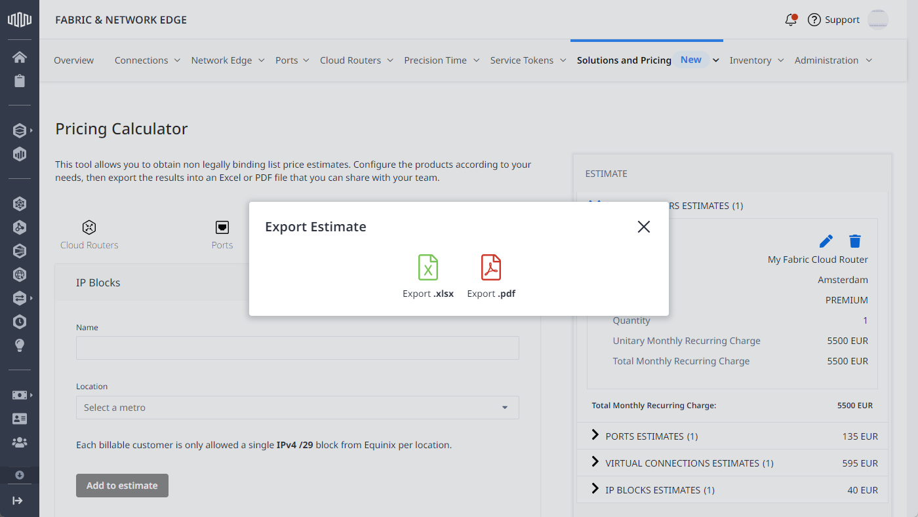This screenshot has width=918, height=517.
Task: Click the 'My Fabric Cloud Router' name value
Action: 818,259
